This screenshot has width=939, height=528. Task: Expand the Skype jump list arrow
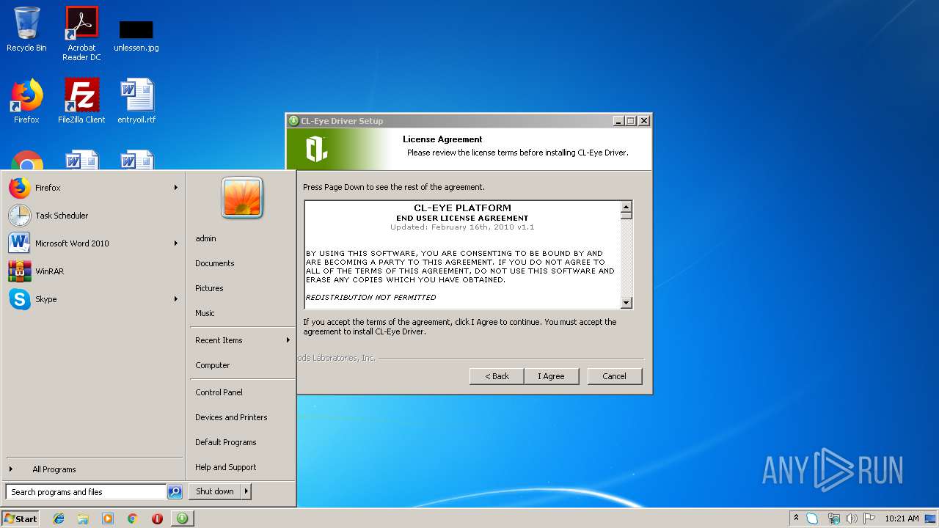[x=176, y=299]
